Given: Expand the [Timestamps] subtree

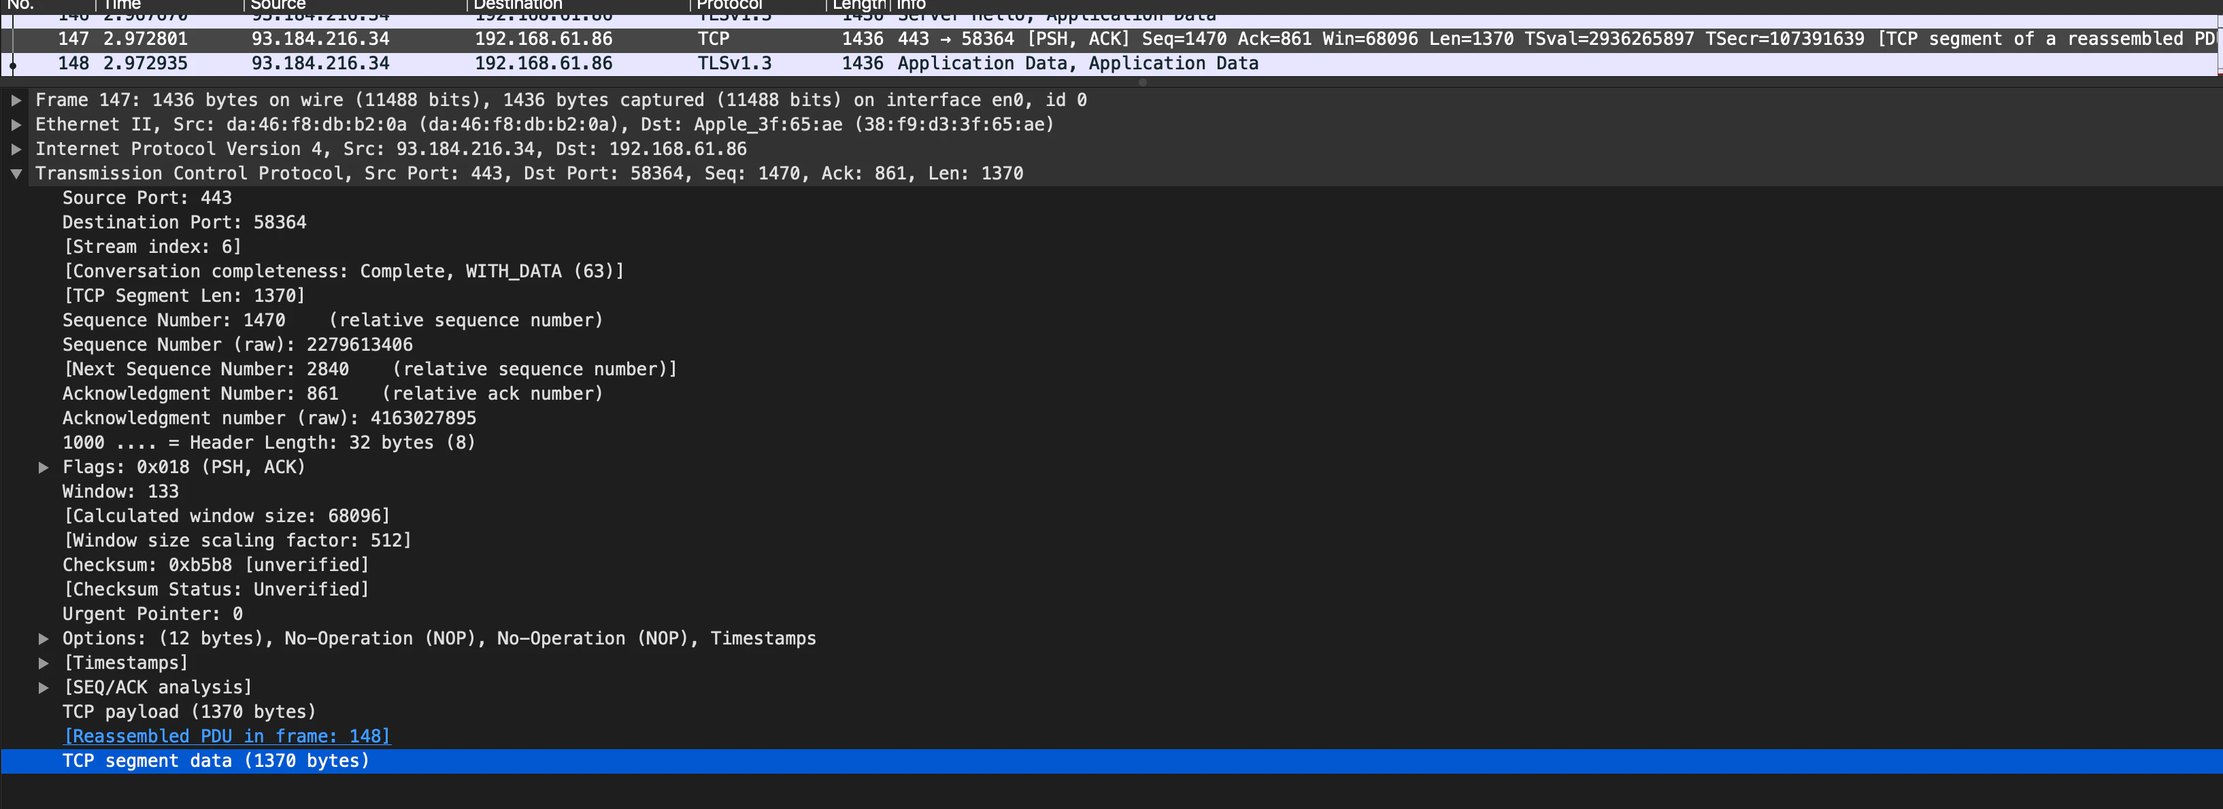Looking at the screenshot, I should (43, 664).
